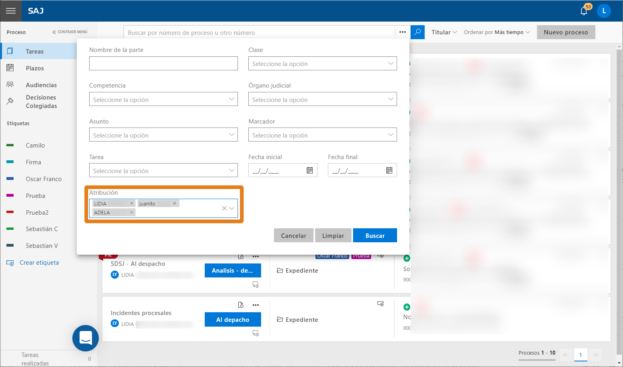The width and height of the screenshot is (623, 367).
Task: Select the Prueba label in sidebar
Action: click(35, 195)
